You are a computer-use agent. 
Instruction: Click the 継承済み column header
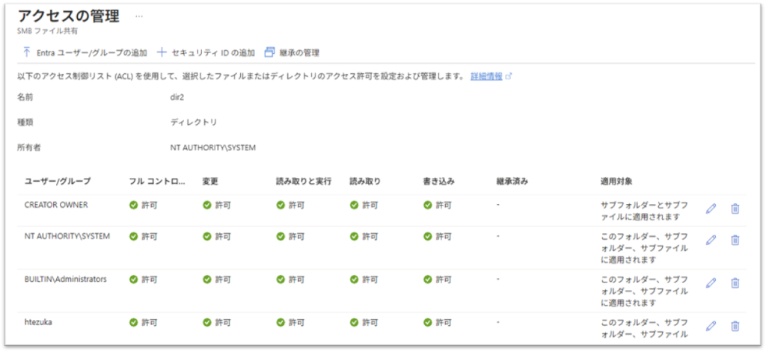(512, 181)
